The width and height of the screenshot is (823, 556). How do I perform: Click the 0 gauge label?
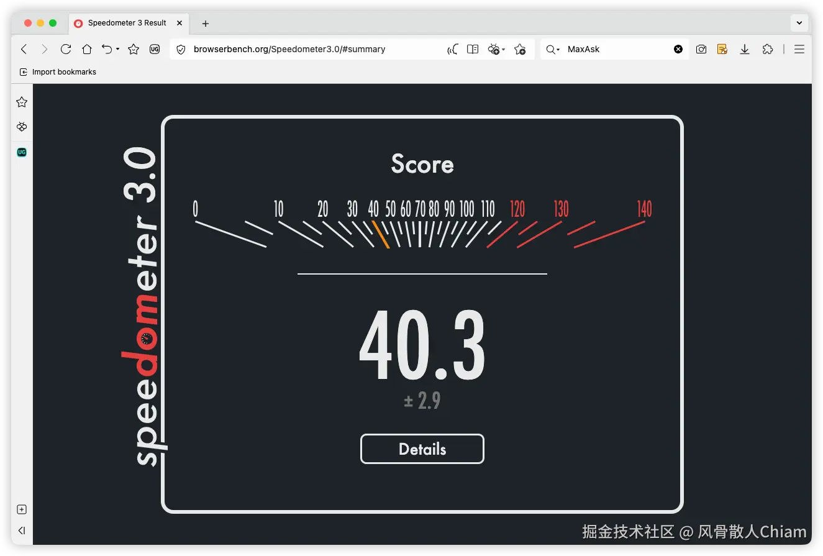(196, 209)
